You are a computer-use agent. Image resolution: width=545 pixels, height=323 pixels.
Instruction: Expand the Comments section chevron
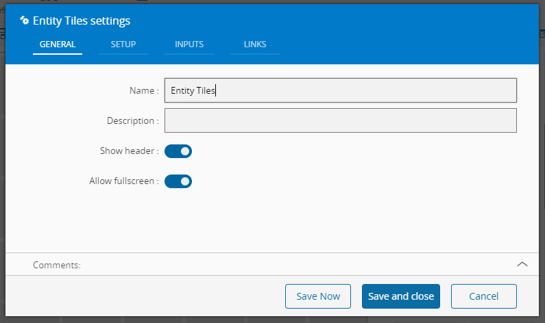522,264
